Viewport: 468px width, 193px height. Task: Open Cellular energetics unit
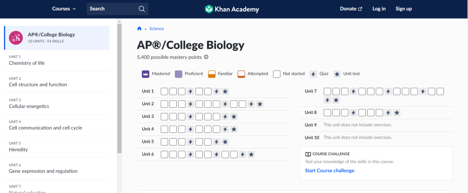click(29, 106)
